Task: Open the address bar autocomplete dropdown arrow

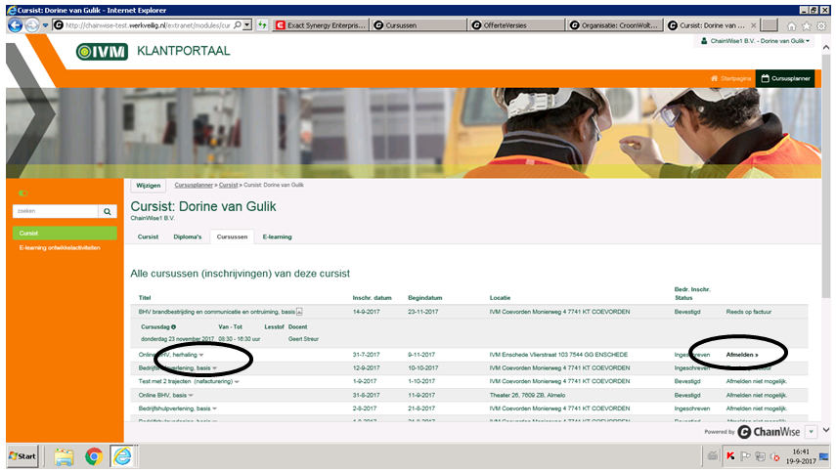Action: 247,25
